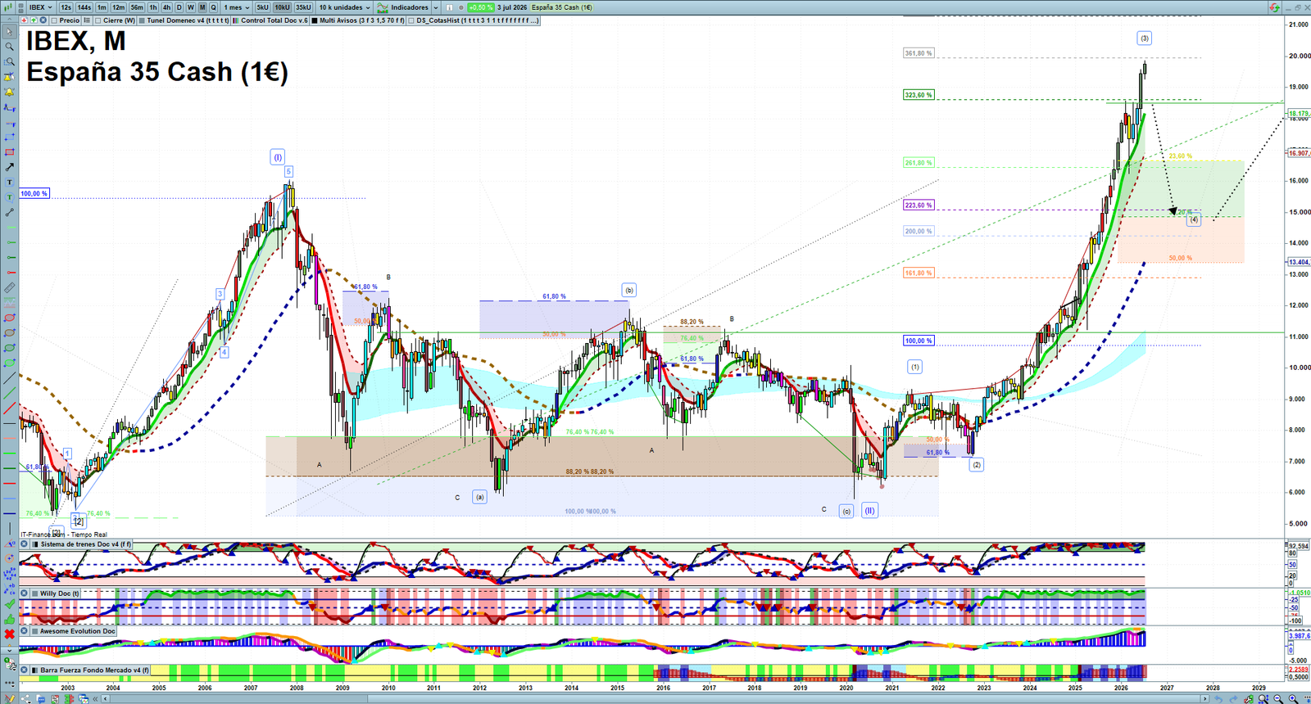The image size is (1311, 704).
Task: Select the blue rectangle drawing tool
Action: 10,138
